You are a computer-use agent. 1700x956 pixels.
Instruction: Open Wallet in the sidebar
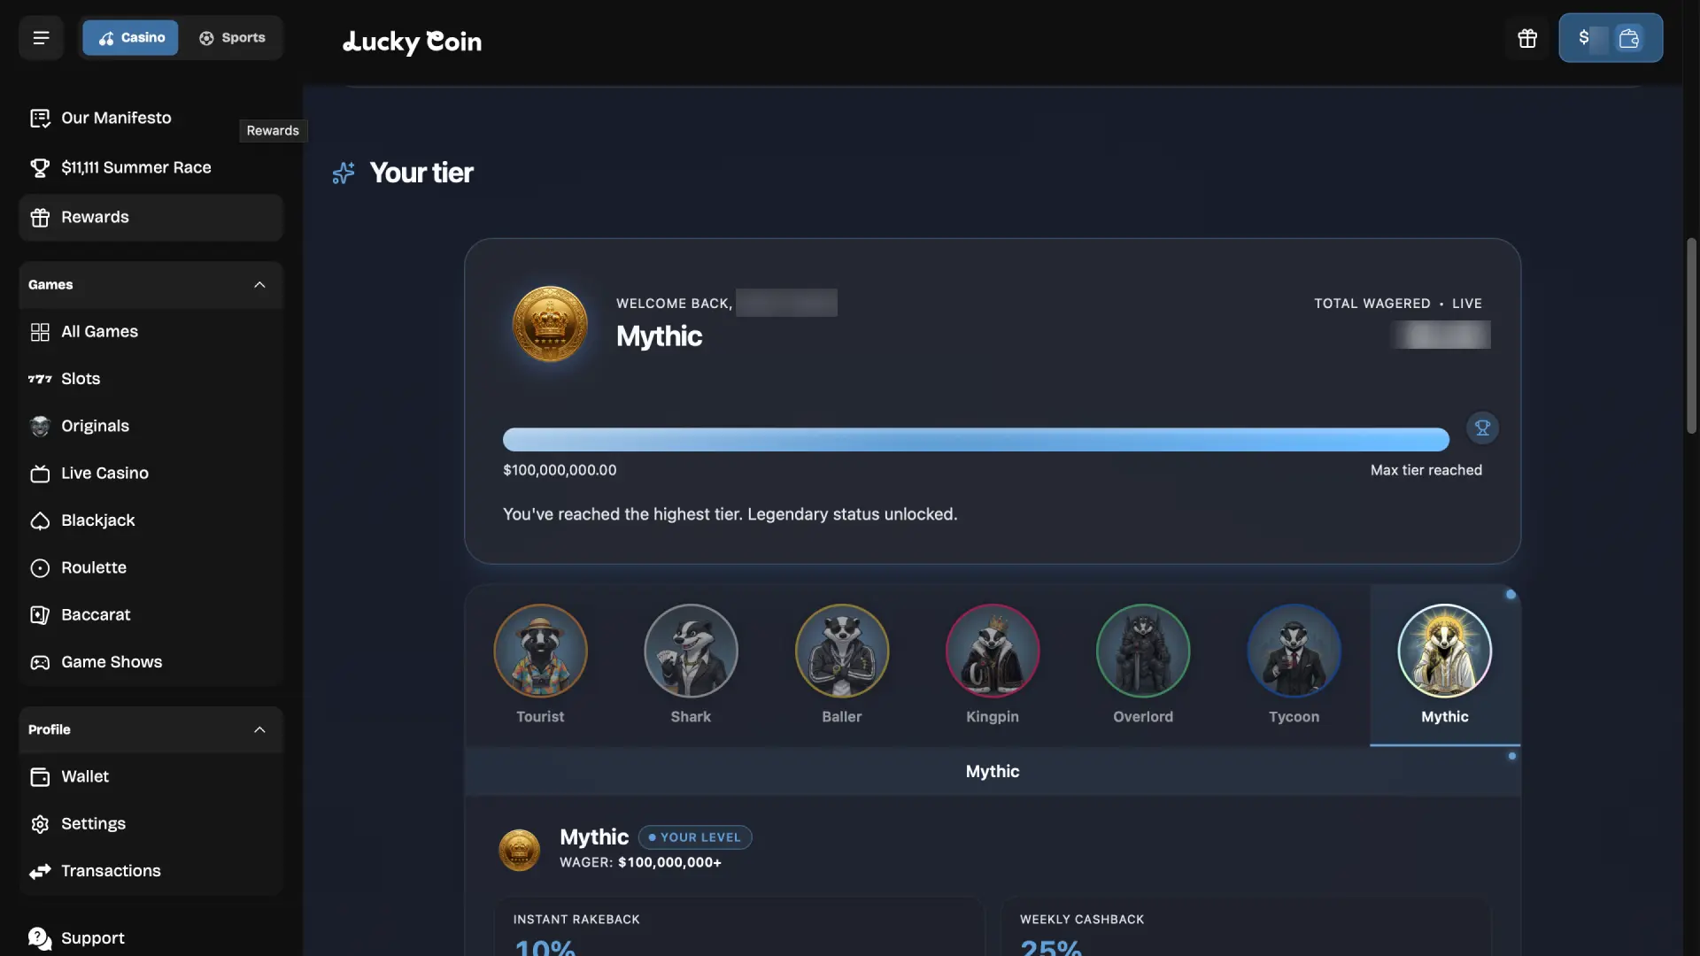click(x=151, y=777)
